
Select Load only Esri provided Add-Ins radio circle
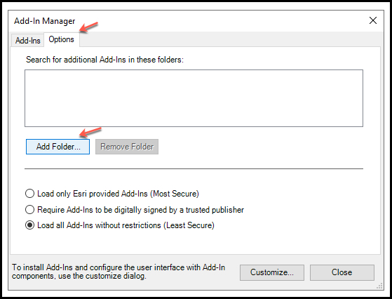coord(29,194)
